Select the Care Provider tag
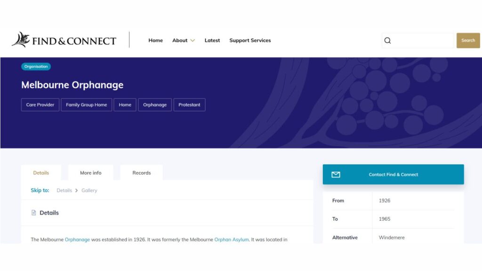 click(x=40, y=105)
